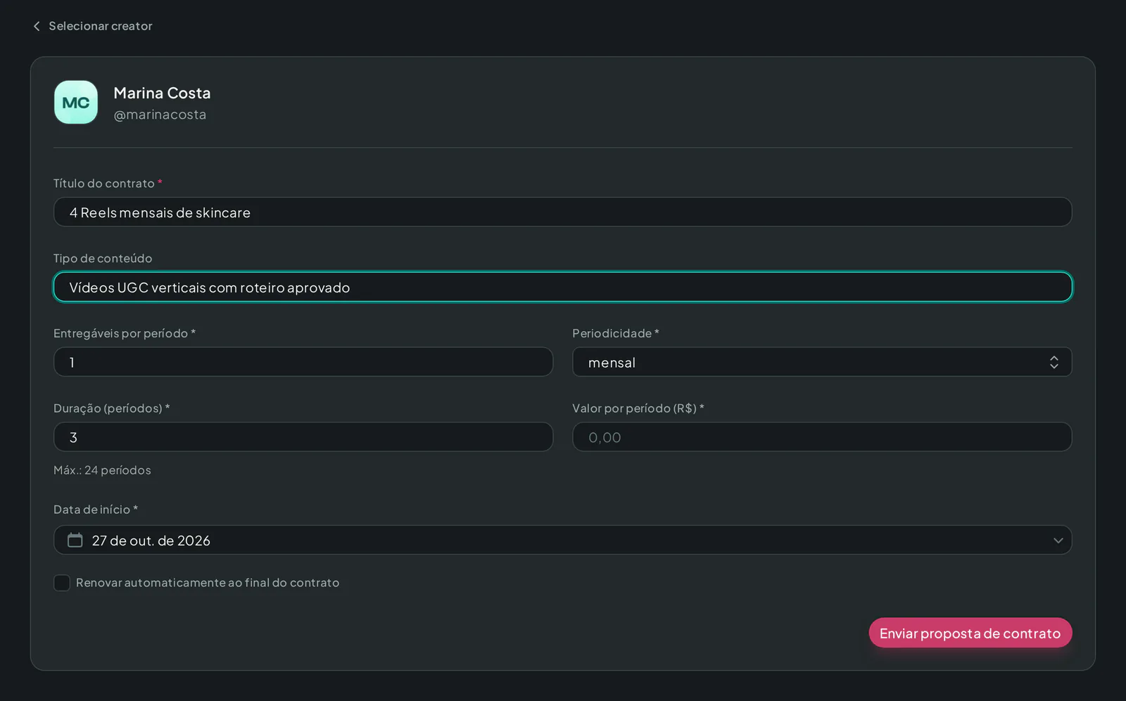This screenshot has height=701, width=1126.
Task: Click the Periodicidade up-down arrows icon
Action: coord(1054,362)
